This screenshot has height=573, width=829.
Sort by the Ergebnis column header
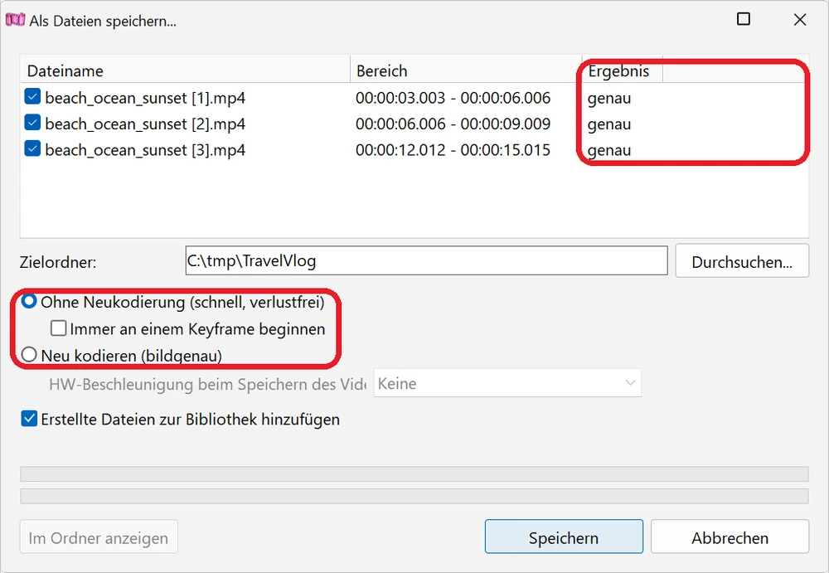tap(623, 70)
